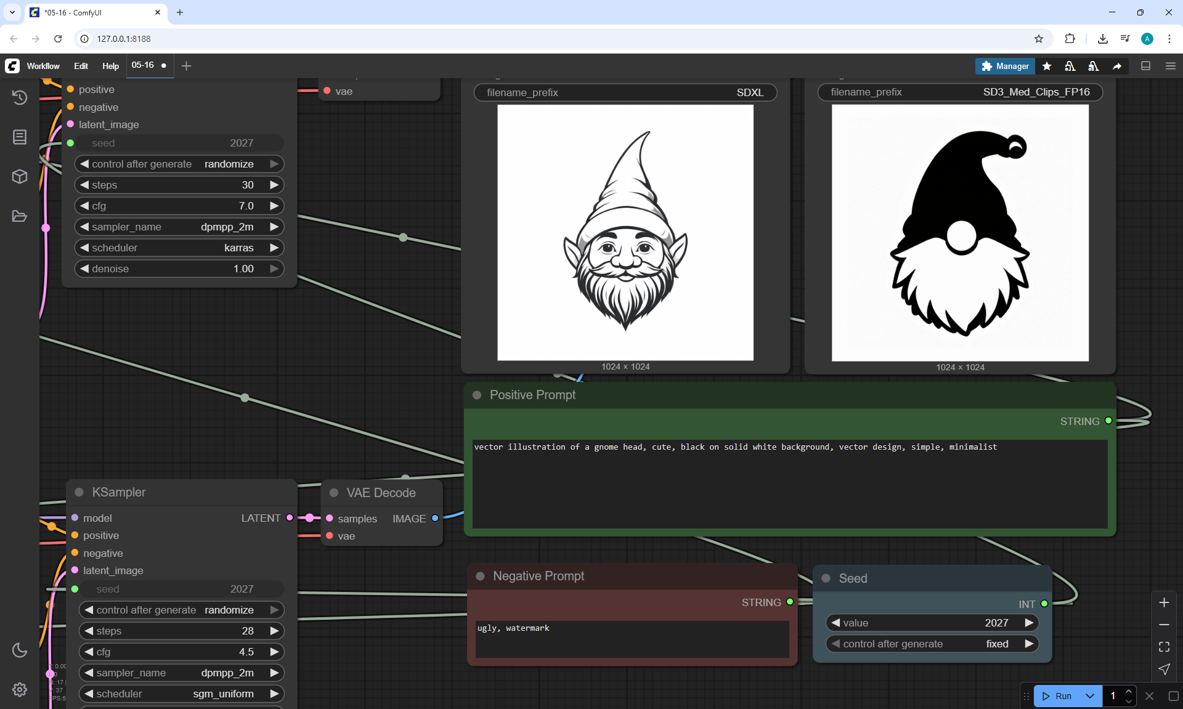Click the Manager star icon

[x=1047, y=66]
